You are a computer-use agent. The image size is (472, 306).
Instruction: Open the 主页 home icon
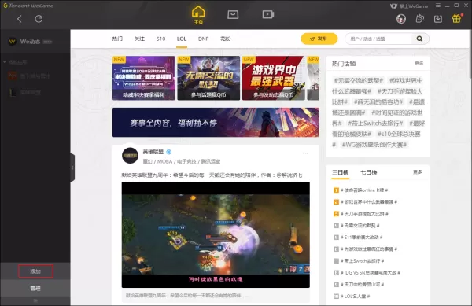pyautogui.click(x=198, y=15)
